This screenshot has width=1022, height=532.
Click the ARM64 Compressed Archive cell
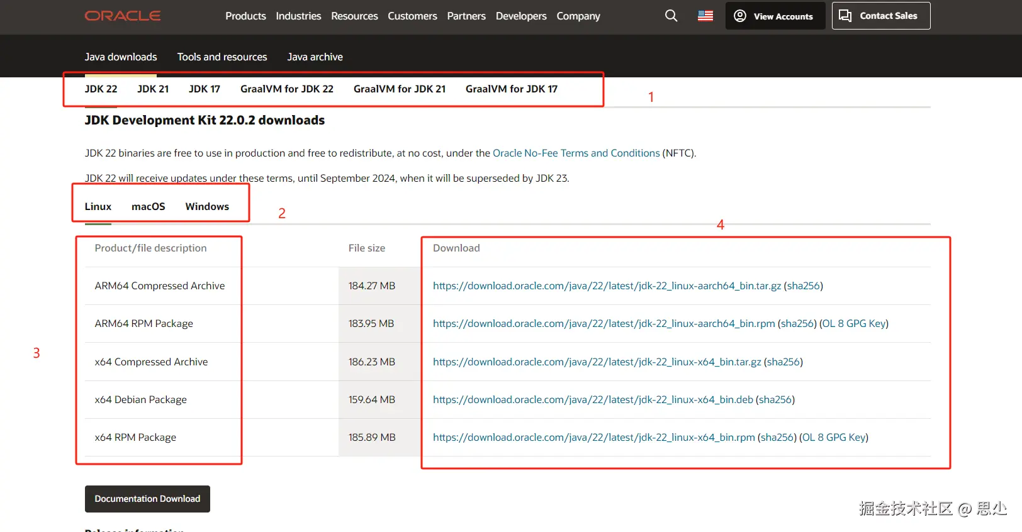[x=160, y=285]
